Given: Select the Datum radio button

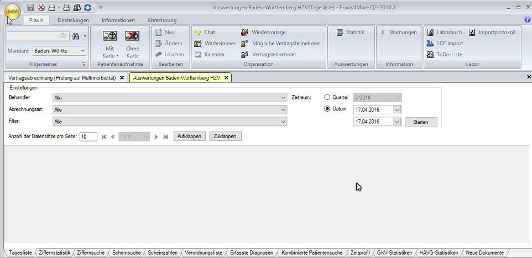Looking at the screenshot, I should (327, 109).
